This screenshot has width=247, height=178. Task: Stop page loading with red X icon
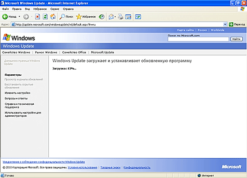pos(38,16)
